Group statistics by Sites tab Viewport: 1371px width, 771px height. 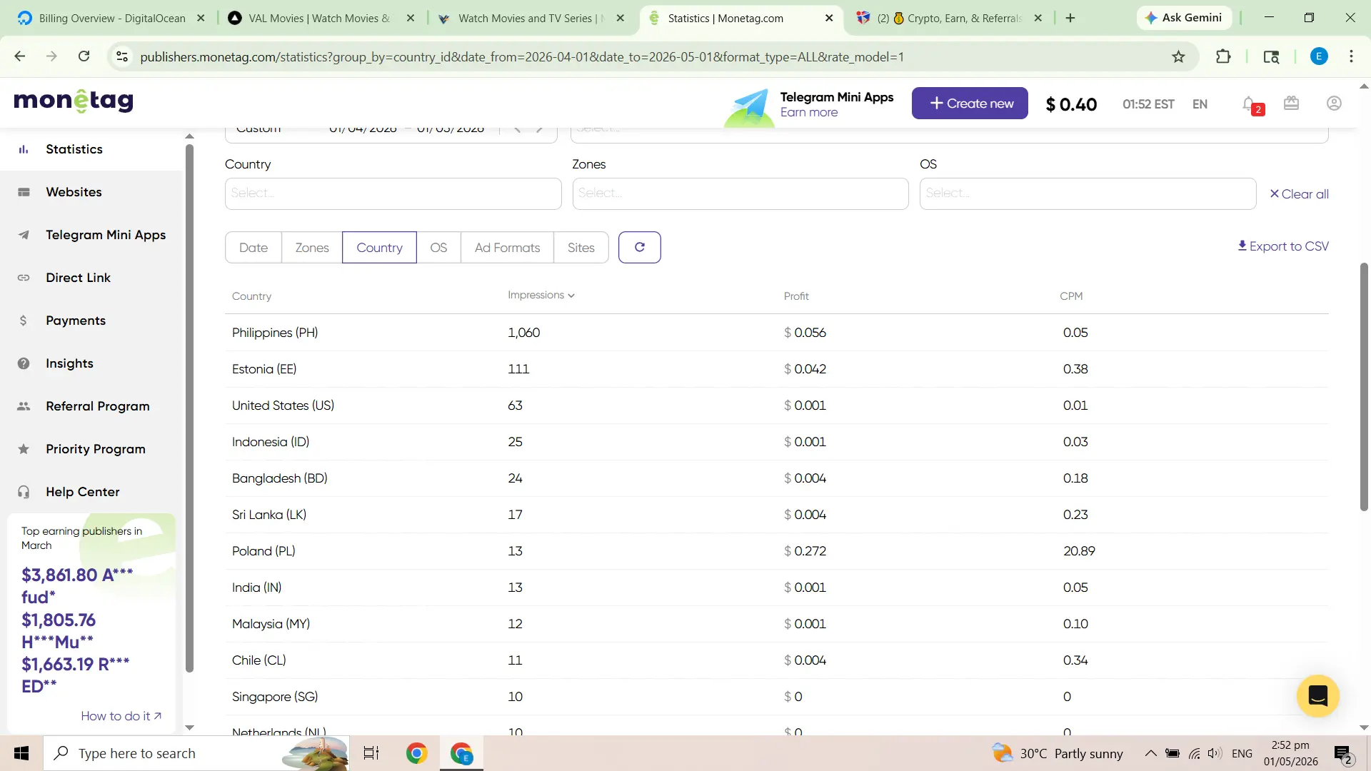(x=581, y=247)
